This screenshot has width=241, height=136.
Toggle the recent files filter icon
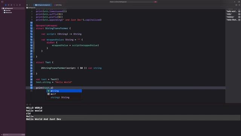(23, 134)
